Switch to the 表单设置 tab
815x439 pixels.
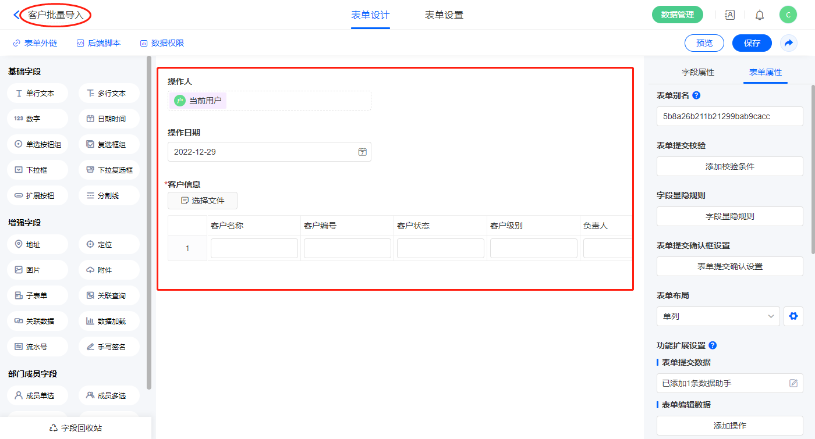click(x=444, y=15)
